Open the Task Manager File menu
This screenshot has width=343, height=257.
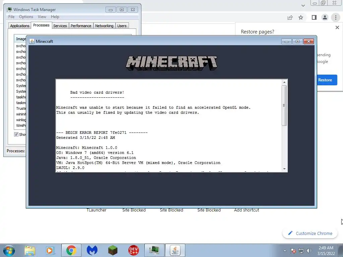11,17
